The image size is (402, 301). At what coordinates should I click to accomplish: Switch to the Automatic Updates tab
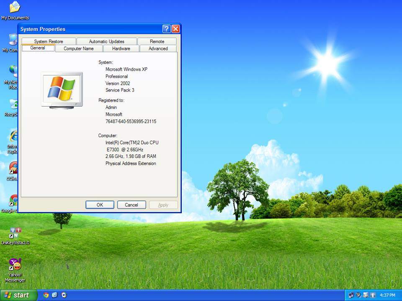coord(106,41)
